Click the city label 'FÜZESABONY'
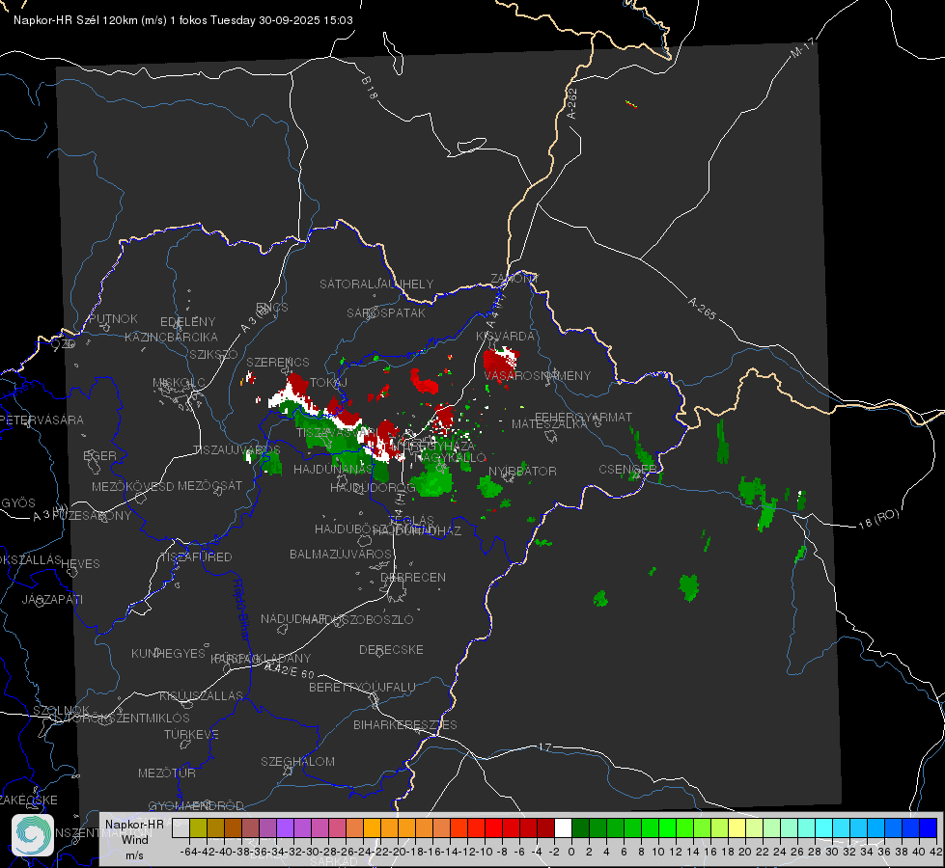Image resolution: width=945 pixels, height=868 pixels. (93, 516)
